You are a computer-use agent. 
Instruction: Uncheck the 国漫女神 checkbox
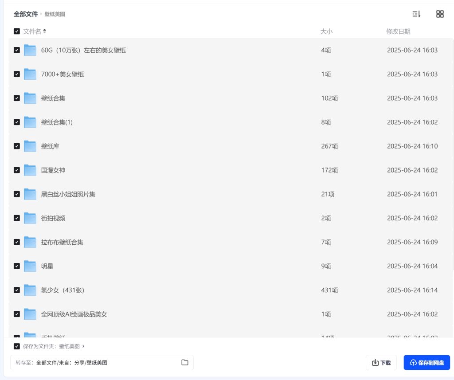17,170
